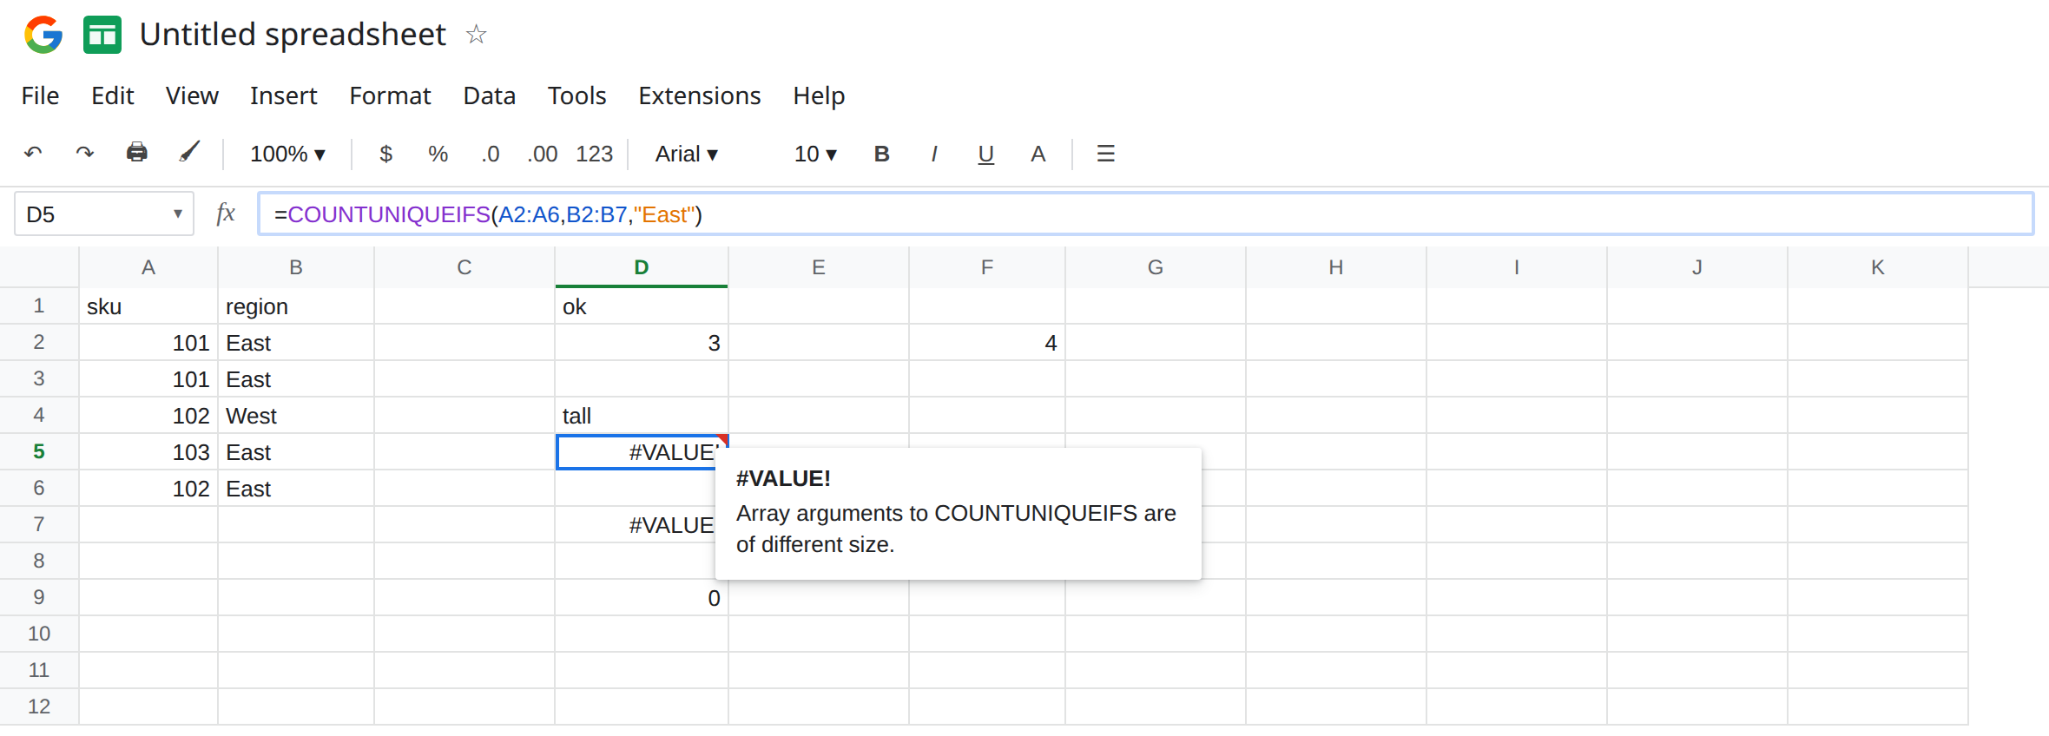Click the redo arrow icon

pyautogui.click(x=84, y=154)
